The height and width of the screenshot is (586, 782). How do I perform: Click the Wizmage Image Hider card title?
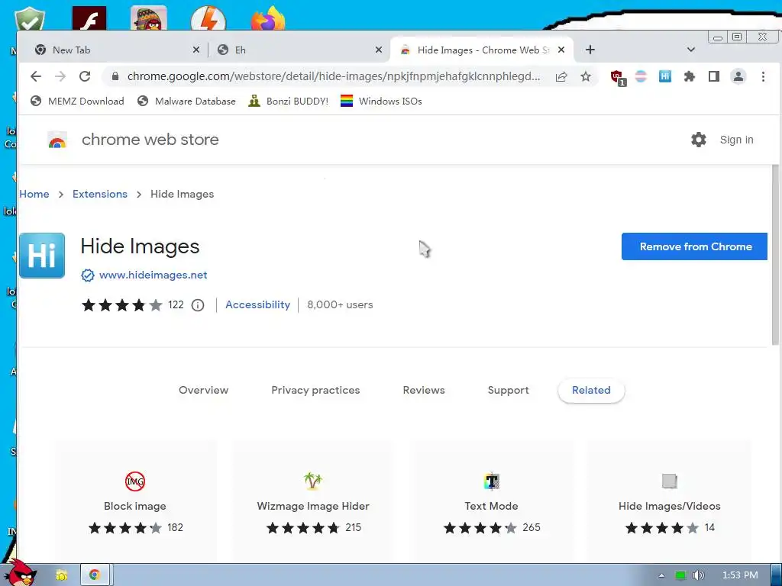point(312,506)
